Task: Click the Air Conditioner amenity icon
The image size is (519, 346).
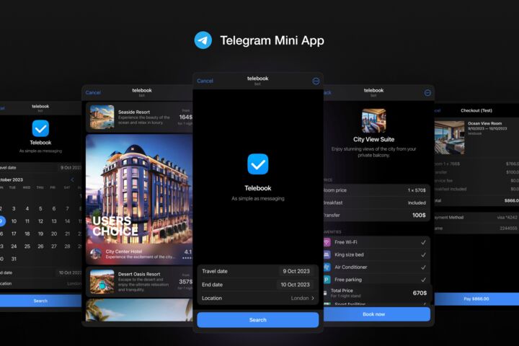Action: coord(327,267)
